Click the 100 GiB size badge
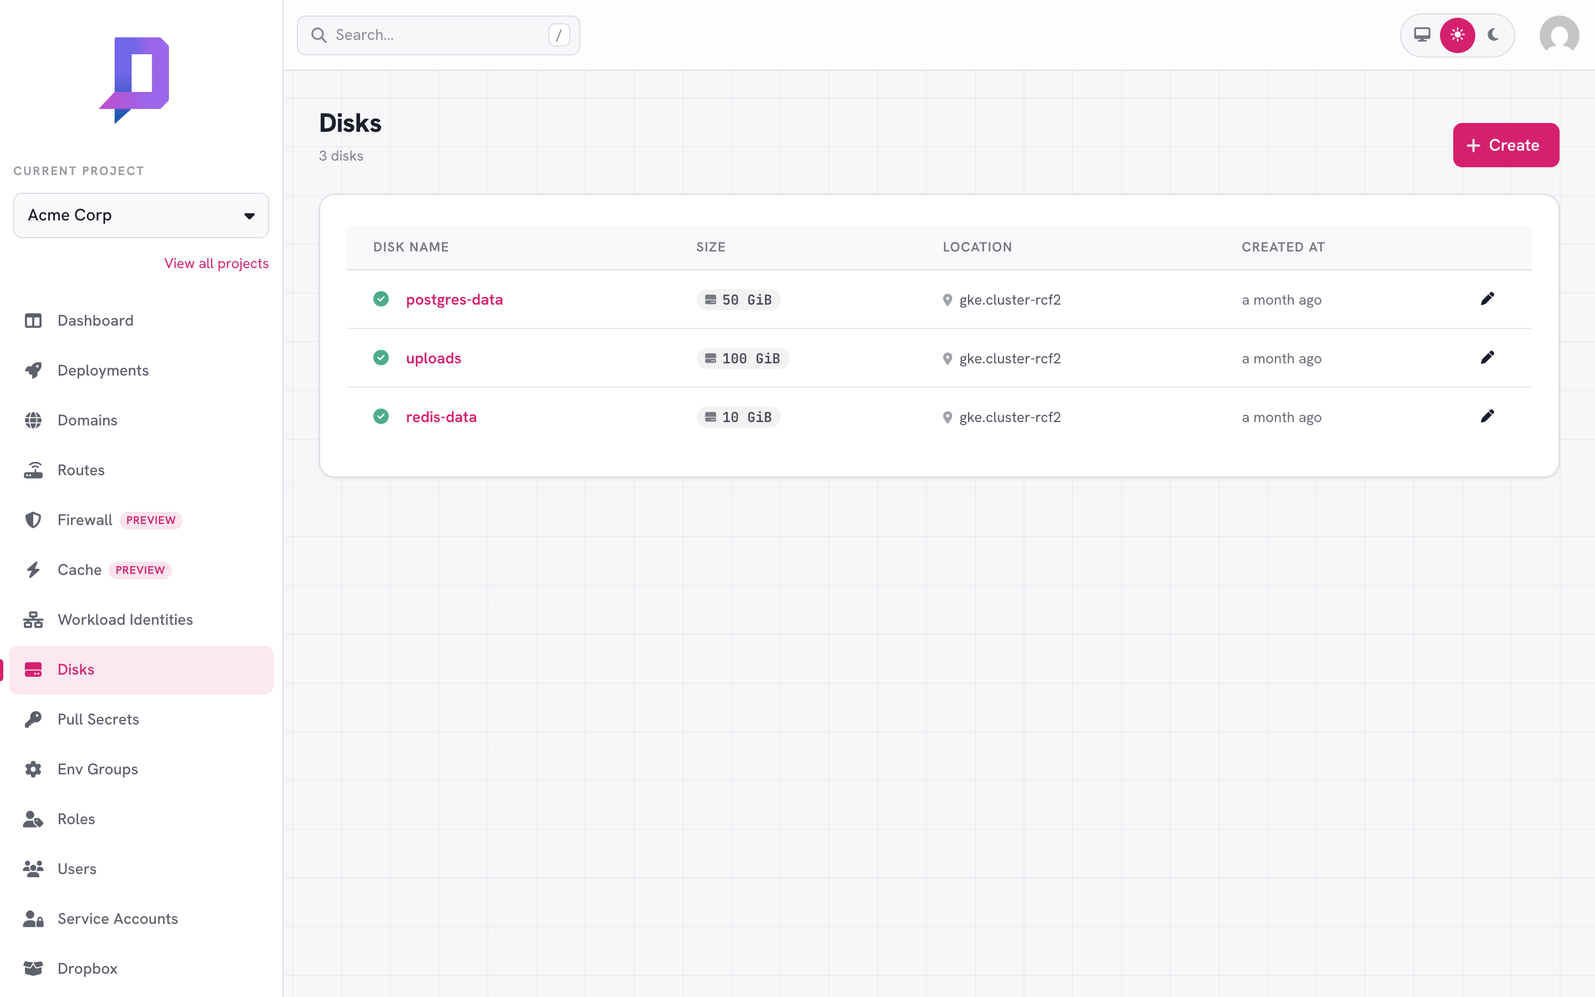 coord(743,359)
